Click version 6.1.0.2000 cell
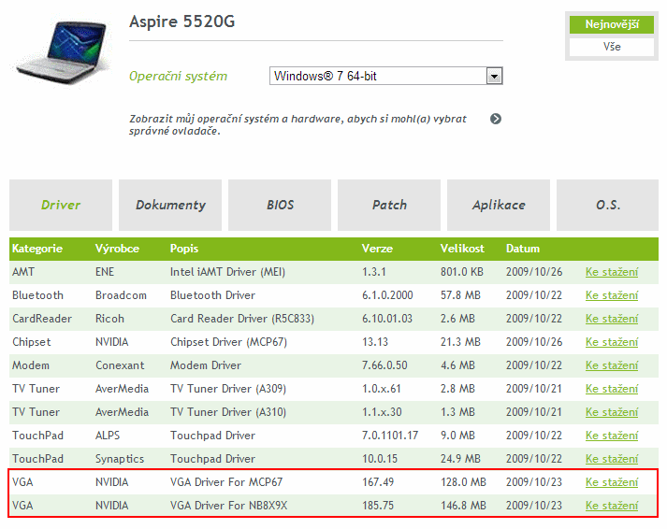Screen dimensions: 667x529 (387, 295)
